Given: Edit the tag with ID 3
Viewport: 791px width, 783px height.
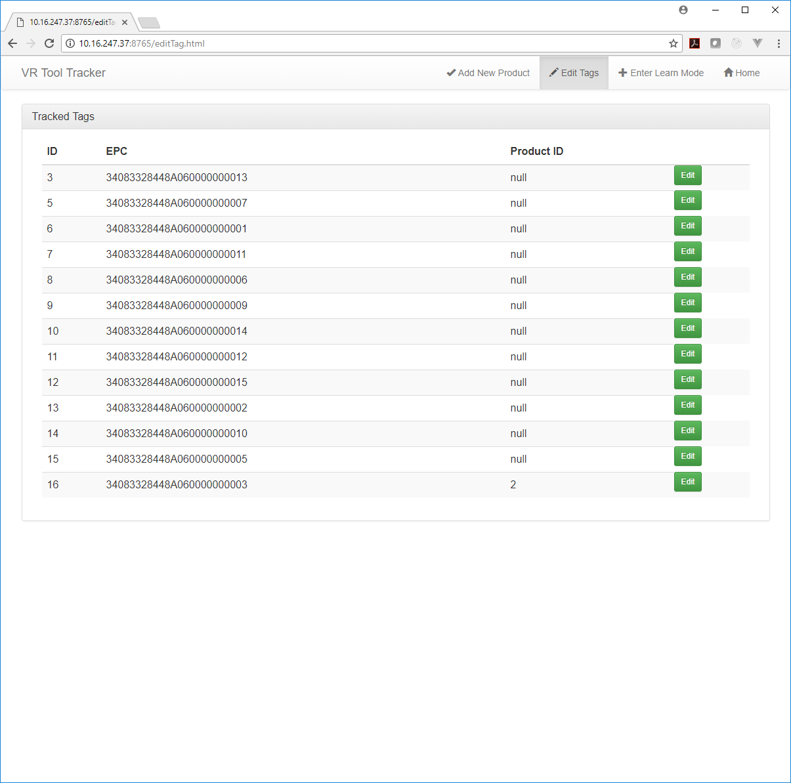Looking at the screenshot, I should 687,175.
